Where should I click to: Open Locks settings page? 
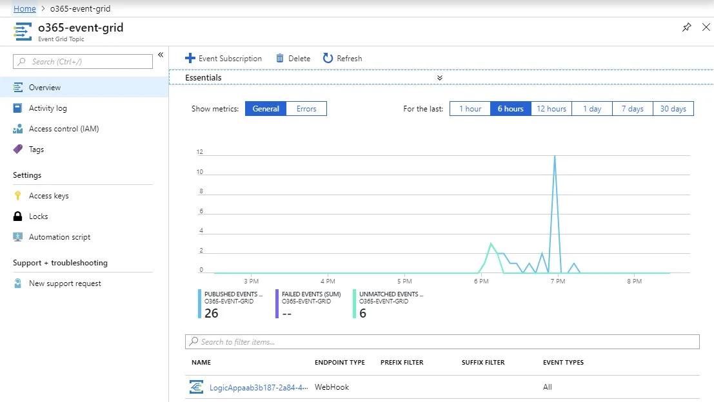38,216
